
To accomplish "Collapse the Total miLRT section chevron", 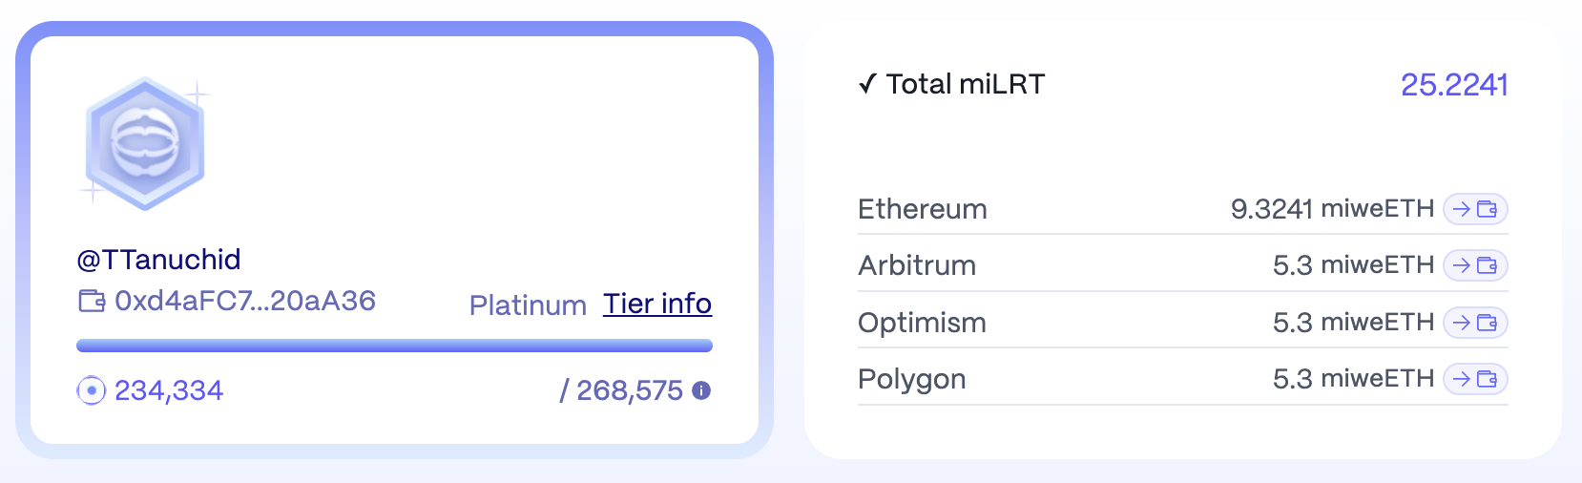I will click(x=867, y=85).
